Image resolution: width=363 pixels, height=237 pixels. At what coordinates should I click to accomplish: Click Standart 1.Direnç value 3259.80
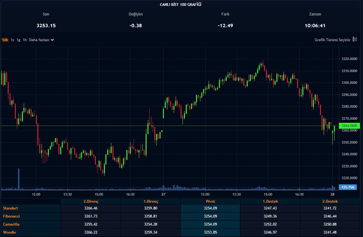(151, 208)
